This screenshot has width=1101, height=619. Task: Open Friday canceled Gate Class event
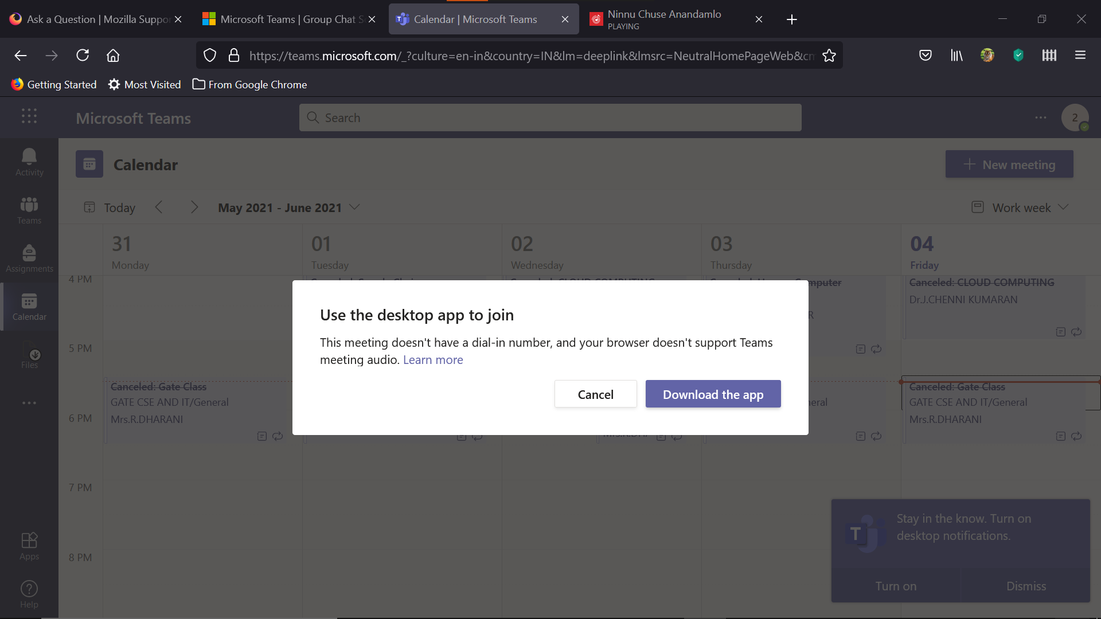994,411
